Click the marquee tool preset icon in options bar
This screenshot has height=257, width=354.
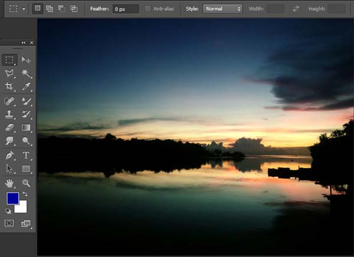point(14,9)
